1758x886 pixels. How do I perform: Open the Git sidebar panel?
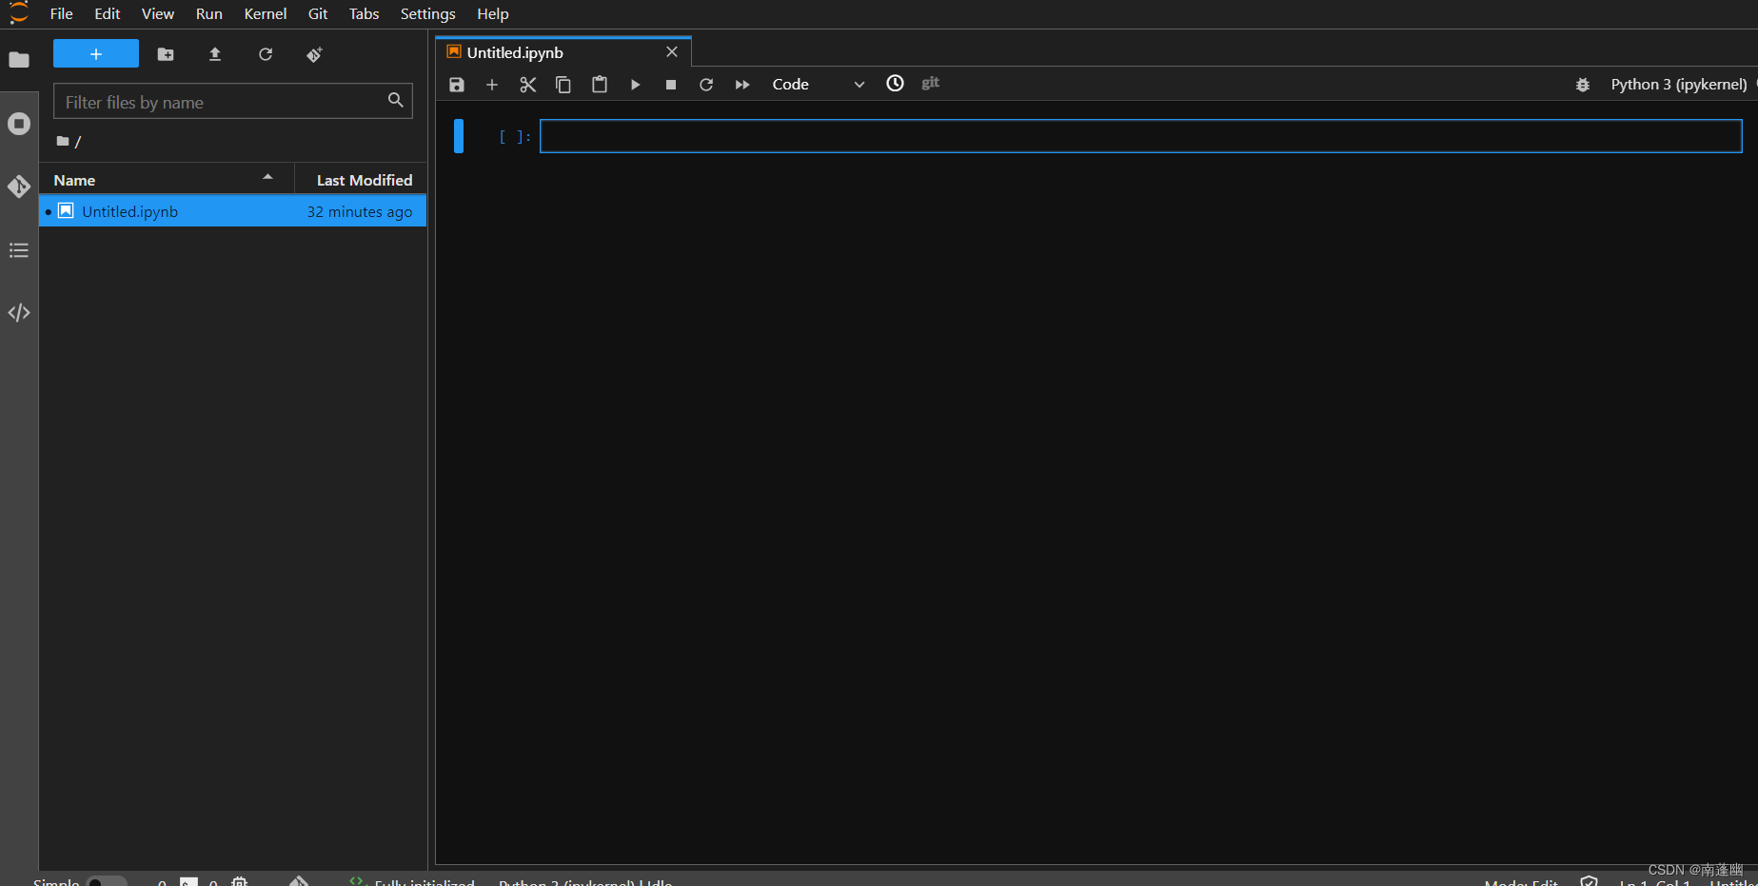coord(19,187)
